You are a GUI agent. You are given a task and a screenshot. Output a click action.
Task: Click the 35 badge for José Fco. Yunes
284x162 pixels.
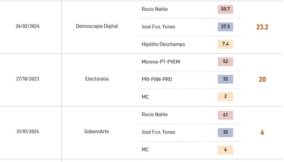pos(225,133)
